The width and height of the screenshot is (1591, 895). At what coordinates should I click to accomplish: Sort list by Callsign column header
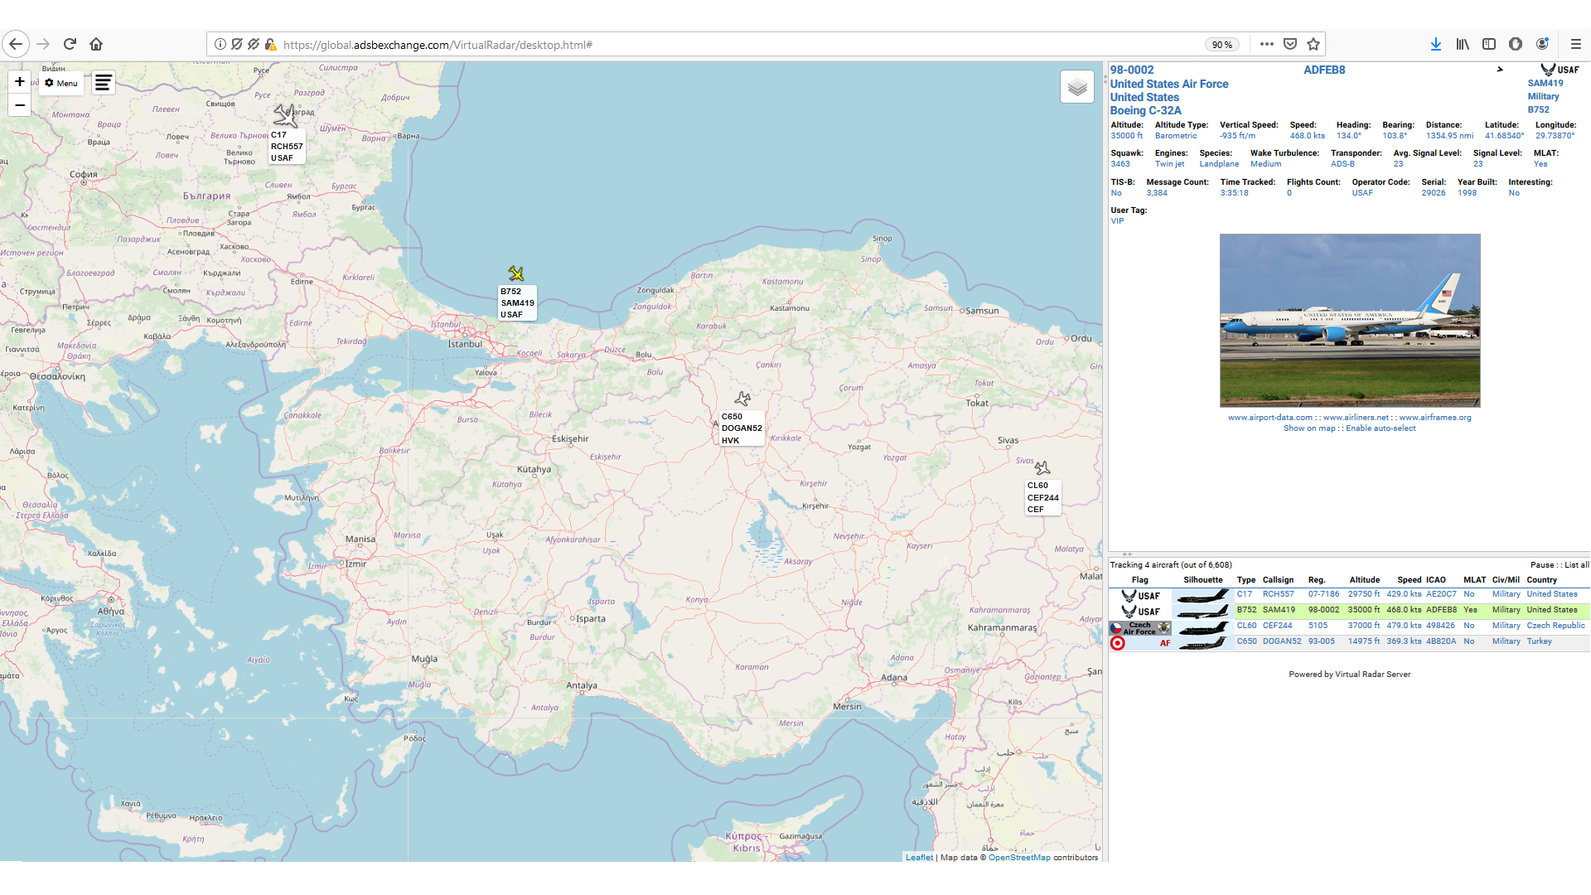click(x=1278, y=580)
